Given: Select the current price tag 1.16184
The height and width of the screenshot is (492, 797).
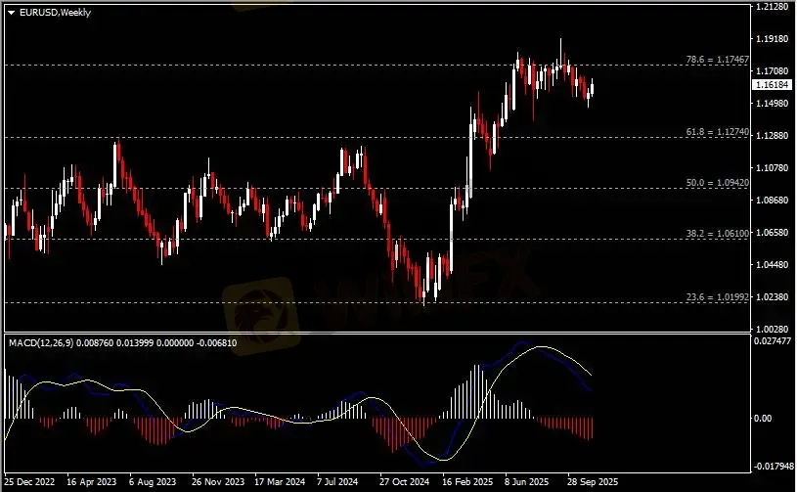Looking at the screenshot, I should click(772, 86).
